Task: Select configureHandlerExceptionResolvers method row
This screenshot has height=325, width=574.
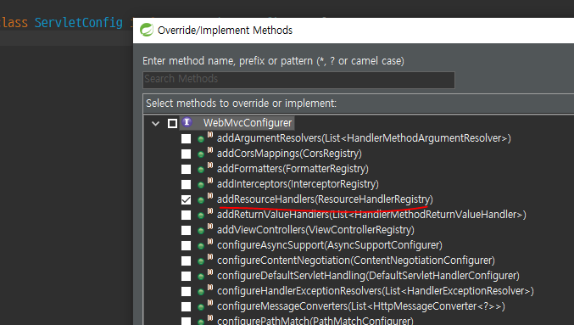Action: (x=376, y=291)
